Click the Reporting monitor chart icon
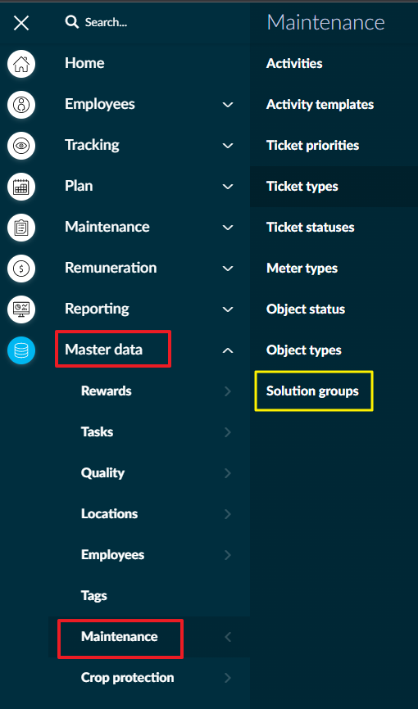Screen dimensions: 418x709 (21, 309)
